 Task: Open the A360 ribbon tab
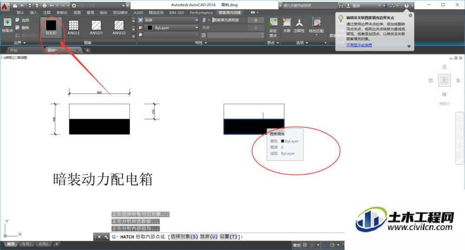tap(138, 13)
